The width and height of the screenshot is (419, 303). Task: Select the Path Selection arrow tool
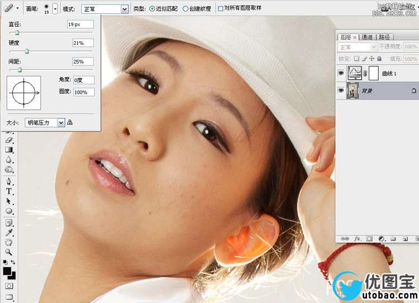(x=9, y=201)
